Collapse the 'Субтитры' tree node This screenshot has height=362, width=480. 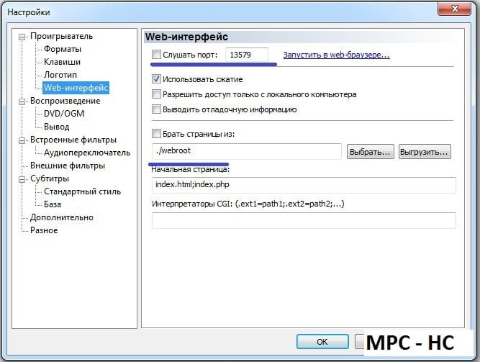click(x=22, y=179)
